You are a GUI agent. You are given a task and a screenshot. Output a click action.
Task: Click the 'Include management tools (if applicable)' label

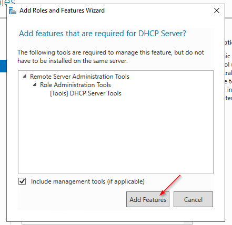coord(88,181)
